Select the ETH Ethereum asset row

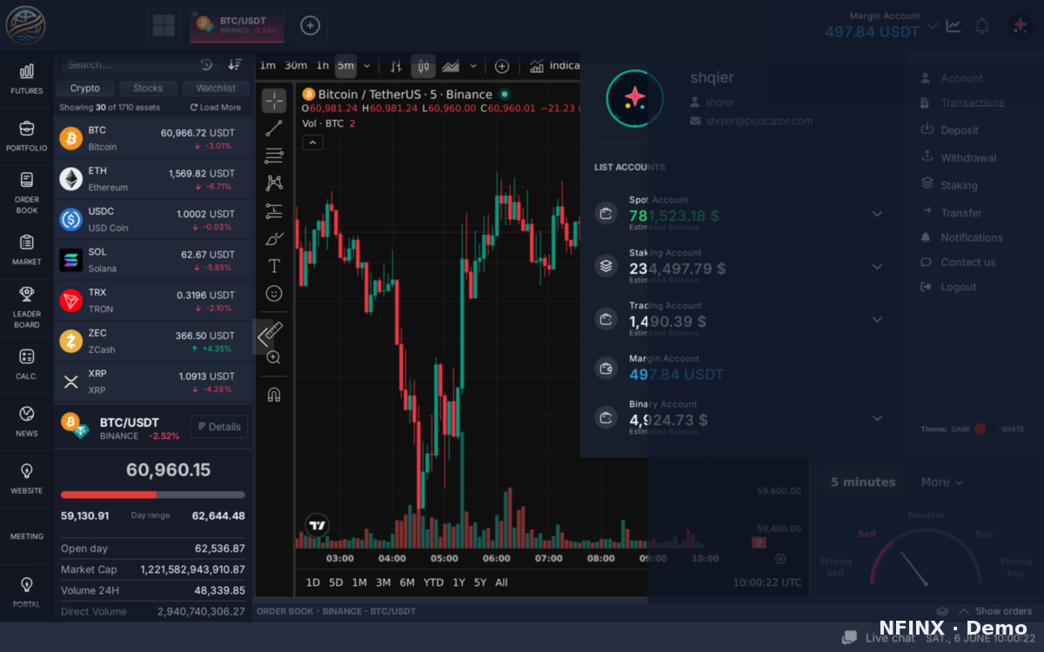(153, 179)
